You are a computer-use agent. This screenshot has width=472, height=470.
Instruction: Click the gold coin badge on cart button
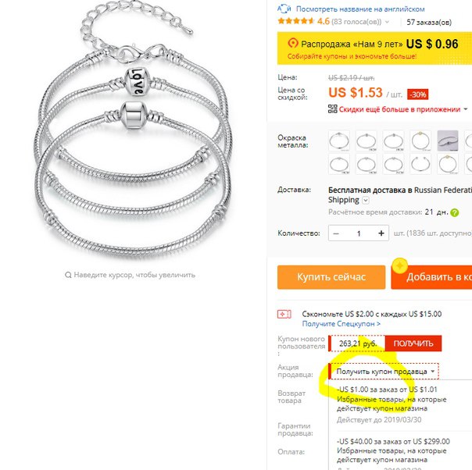(400, 265)
